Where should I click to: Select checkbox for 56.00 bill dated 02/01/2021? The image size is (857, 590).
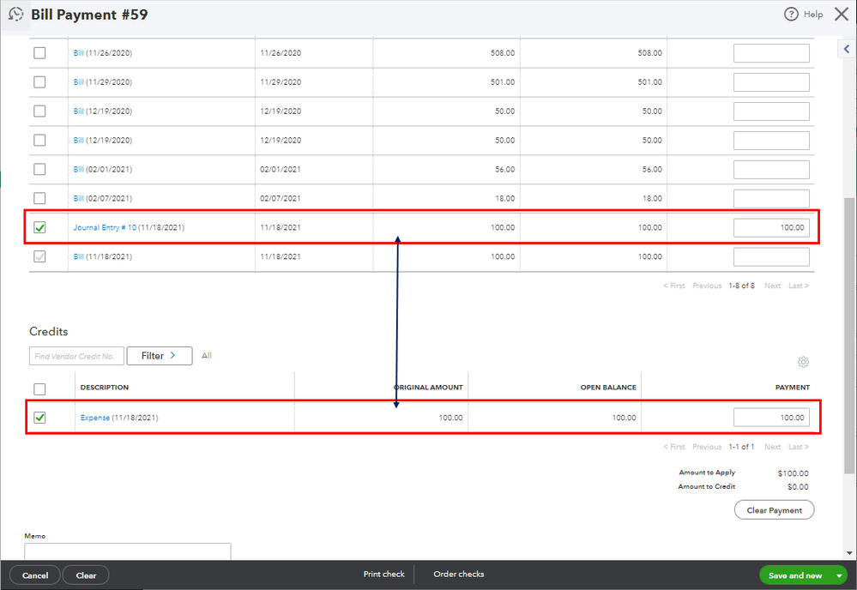pyautogui.click(x=40, y=169)
